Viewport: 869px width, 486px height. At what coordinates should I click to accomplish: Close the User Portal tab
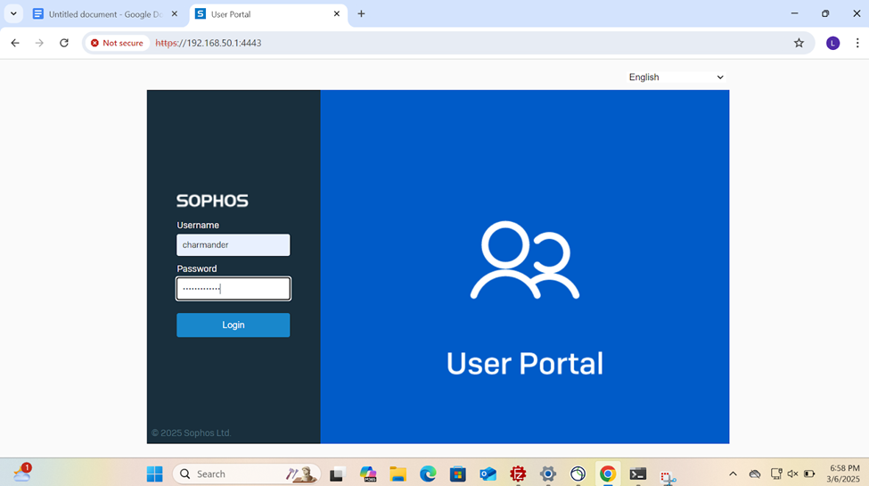point(336,14)
